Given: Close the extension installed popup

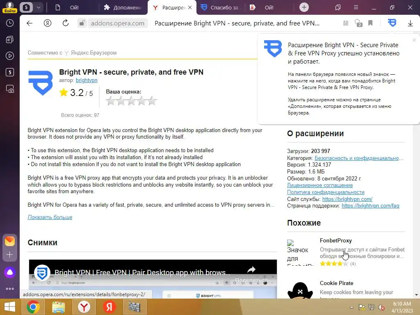Looking at the screenshot, I should (414, 40).
